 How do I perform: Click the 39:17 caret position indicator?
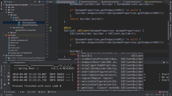tap(148, 95)
